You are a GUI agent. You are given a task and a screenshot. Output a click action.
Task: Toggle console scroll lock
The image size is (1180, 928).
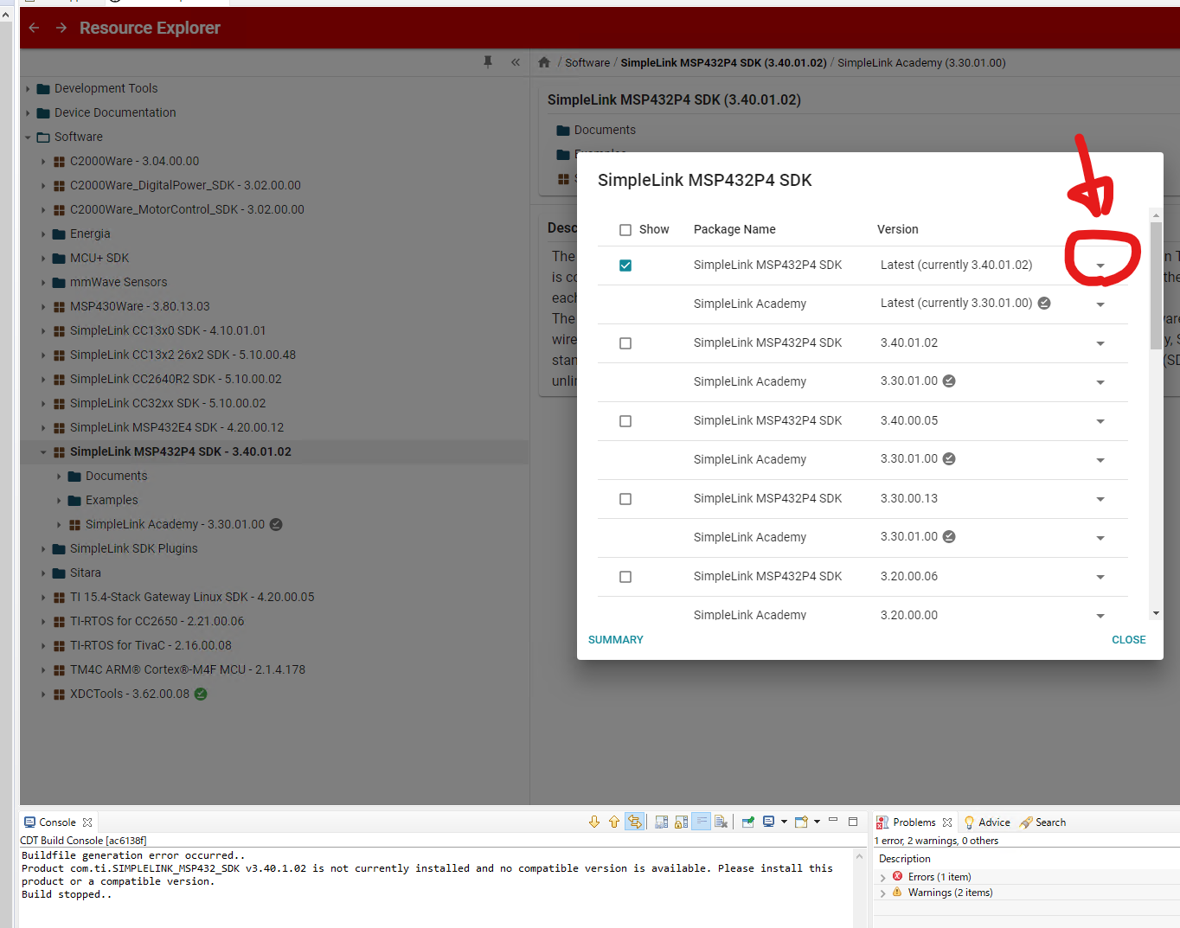(681, 822)
